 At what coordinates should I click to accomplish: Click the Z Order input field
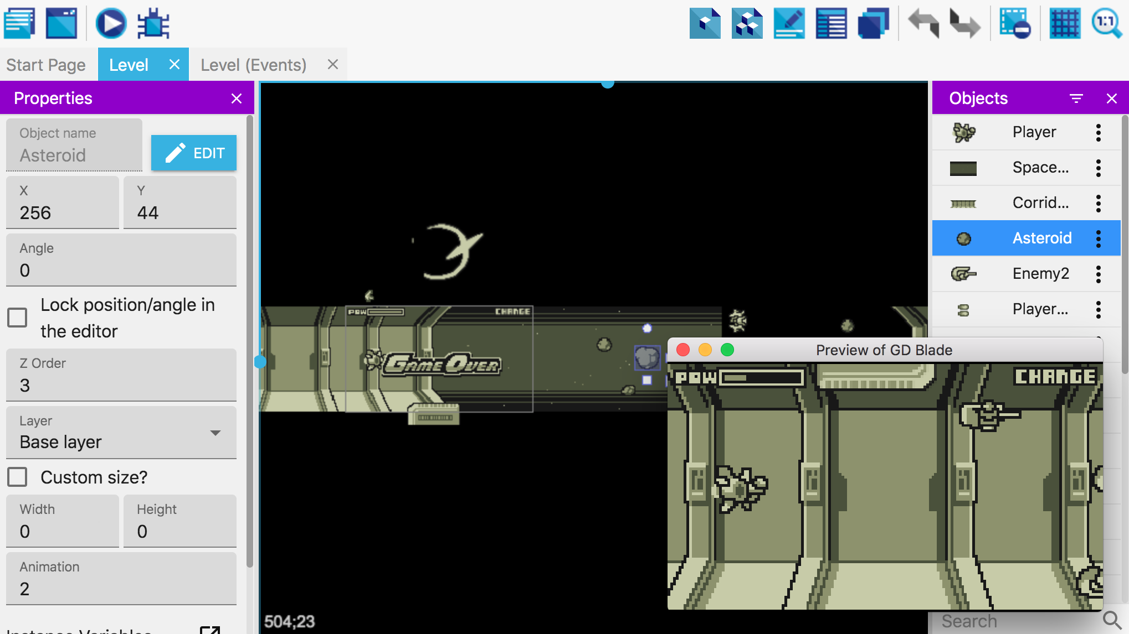tap(121, 385)
